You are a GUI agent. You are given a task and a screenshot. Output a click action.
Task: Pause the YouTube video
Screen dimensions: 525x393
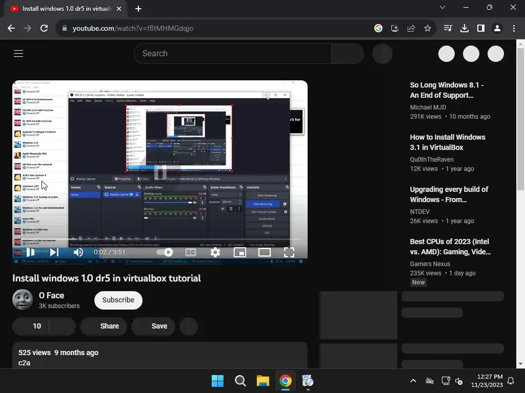pos(30,252)
